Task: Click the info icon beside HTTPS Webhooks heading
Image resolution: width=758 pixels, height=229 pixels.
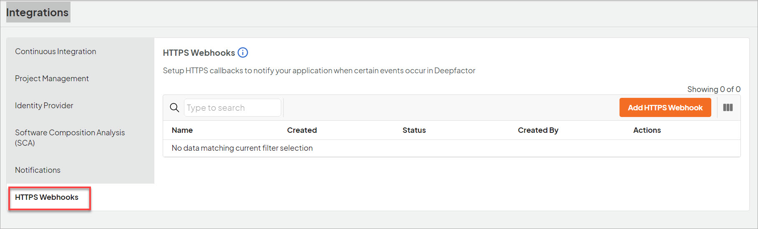Action: tap(243, 52)
